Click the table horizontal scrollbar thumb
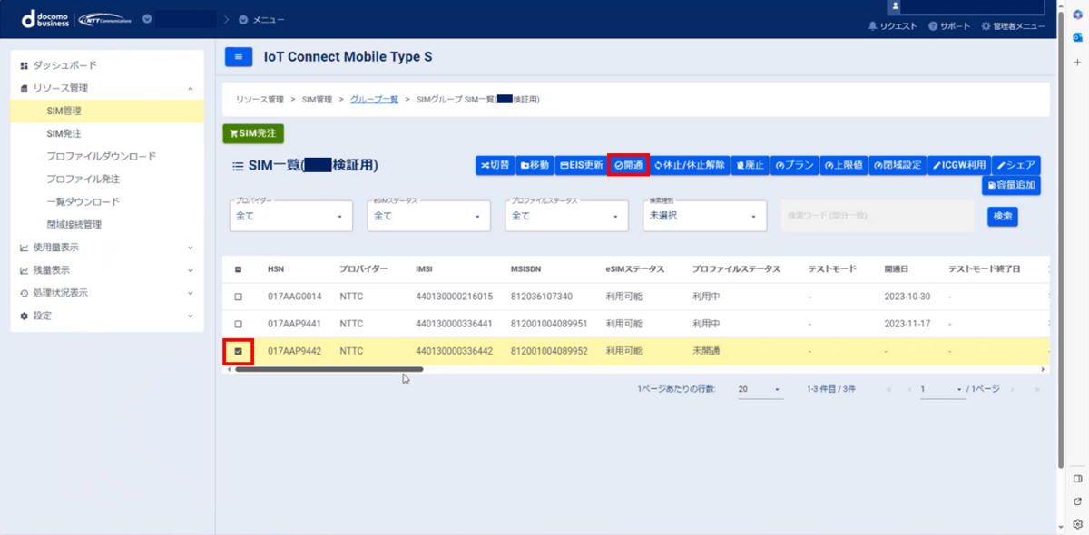This screenshot has height=535, width=1089. [x=329, y=369]
